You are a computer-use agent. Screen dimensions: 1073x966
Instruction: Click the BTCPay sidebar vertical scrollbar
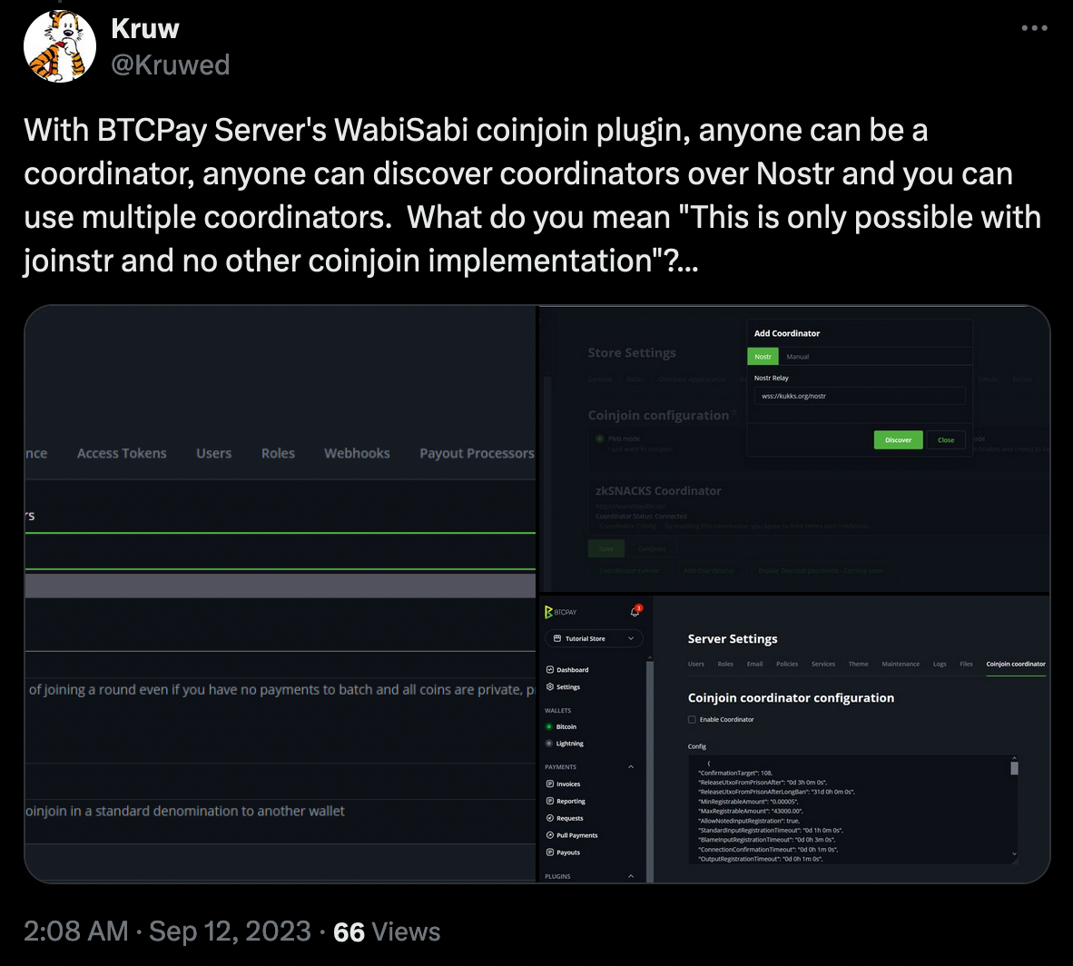click(649, 769)
